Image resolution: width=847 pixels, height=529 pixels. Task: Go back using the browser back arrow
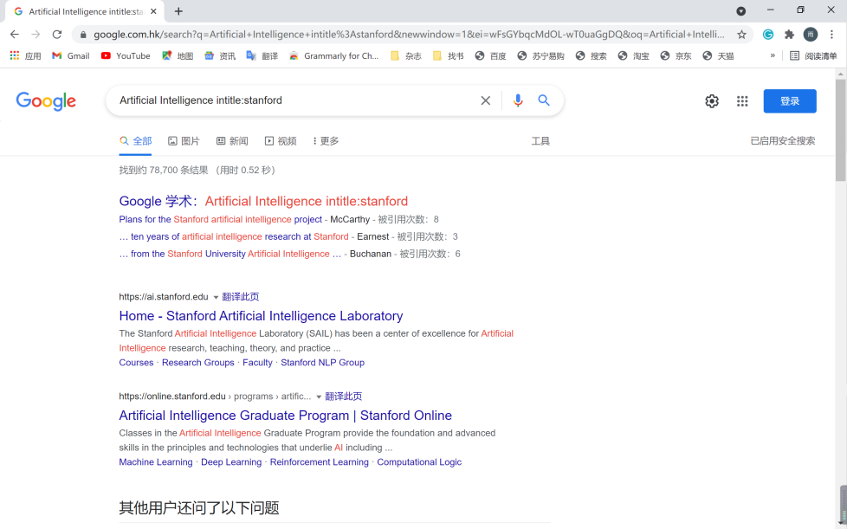click(x=15, y=34)
